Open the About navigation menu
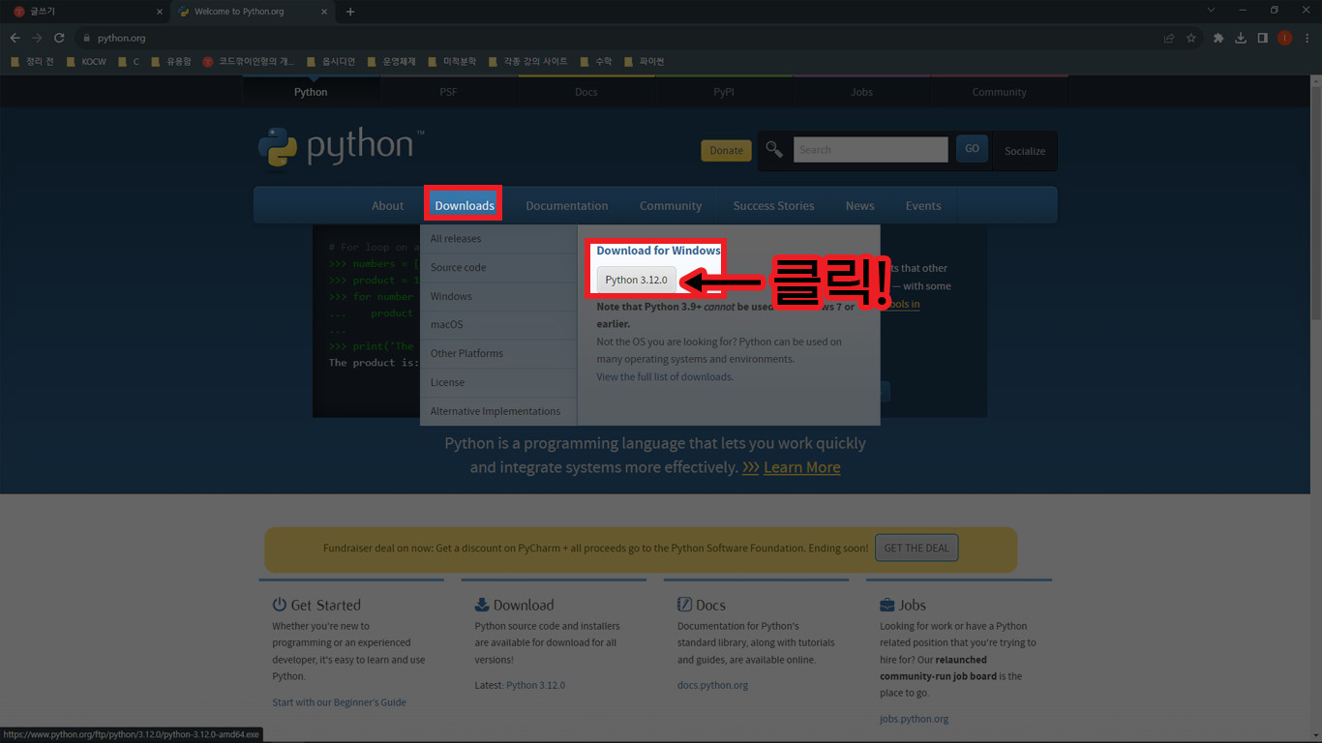The image size is (1322, 743). (x=387, y=205)
